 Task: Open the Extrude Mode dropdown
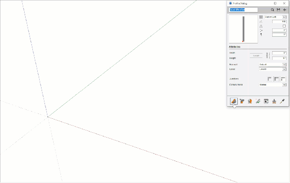click(x=273, y=84)
